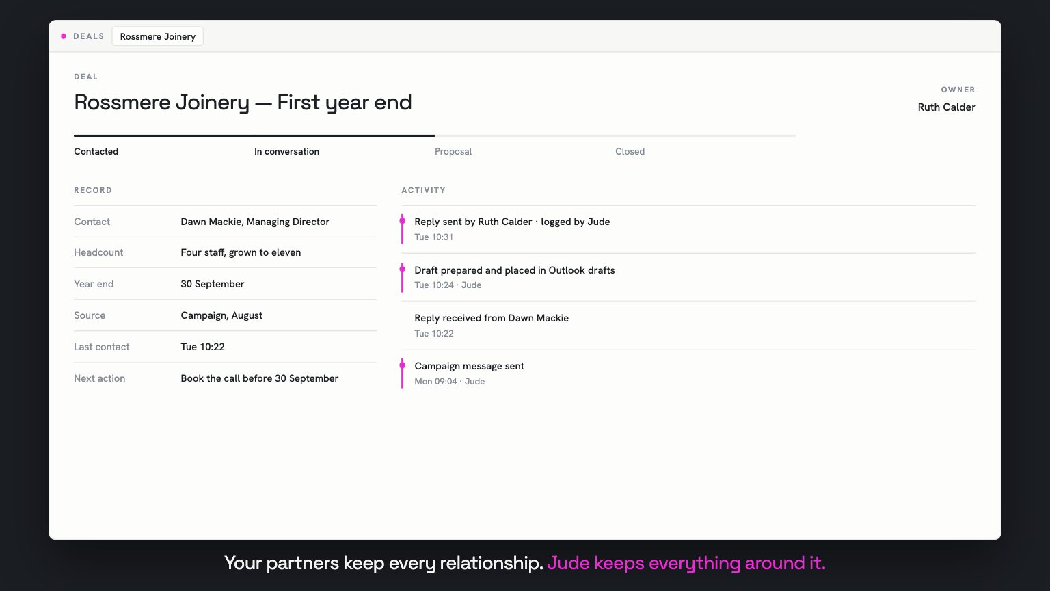Screen dimensions: 1050x591
Task: Select the Closed pipeline stage
Action: (630, 151)
